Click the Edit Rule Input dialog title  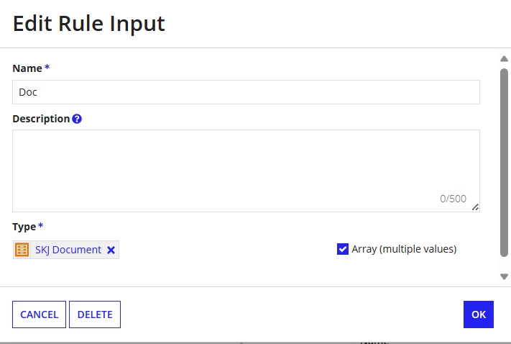88,24
